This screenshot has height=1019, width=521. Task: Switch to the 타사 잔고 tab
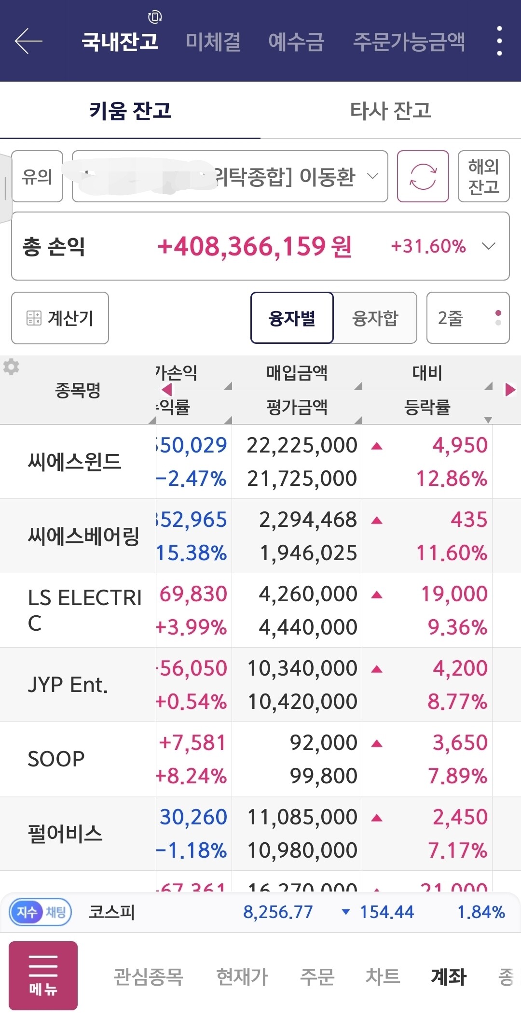coord(391,111)
